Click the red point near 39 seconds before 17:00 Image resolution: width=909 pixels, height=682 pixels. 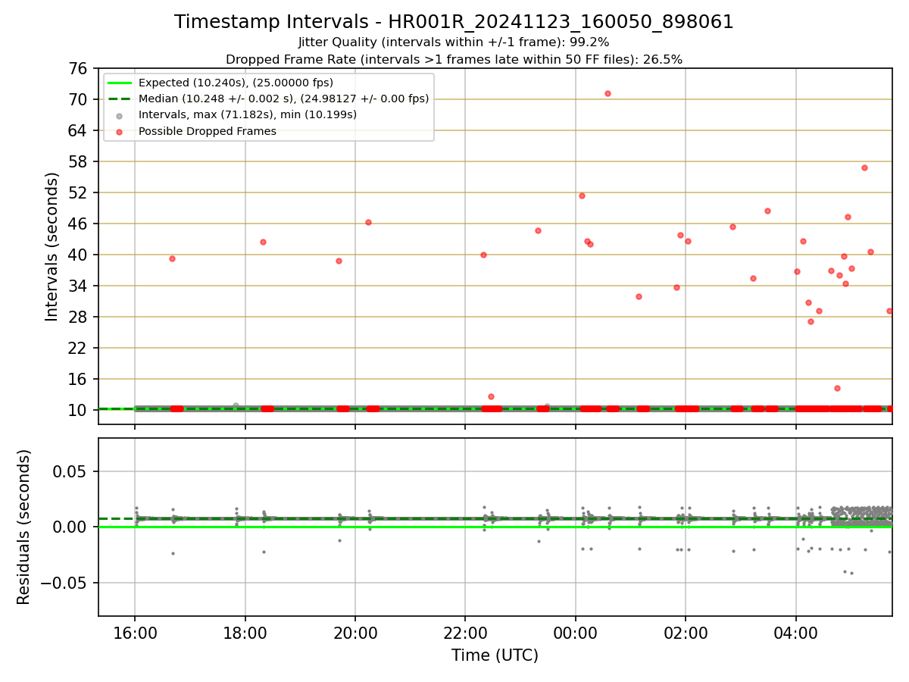pyautogui.click(x=172, y=258)
